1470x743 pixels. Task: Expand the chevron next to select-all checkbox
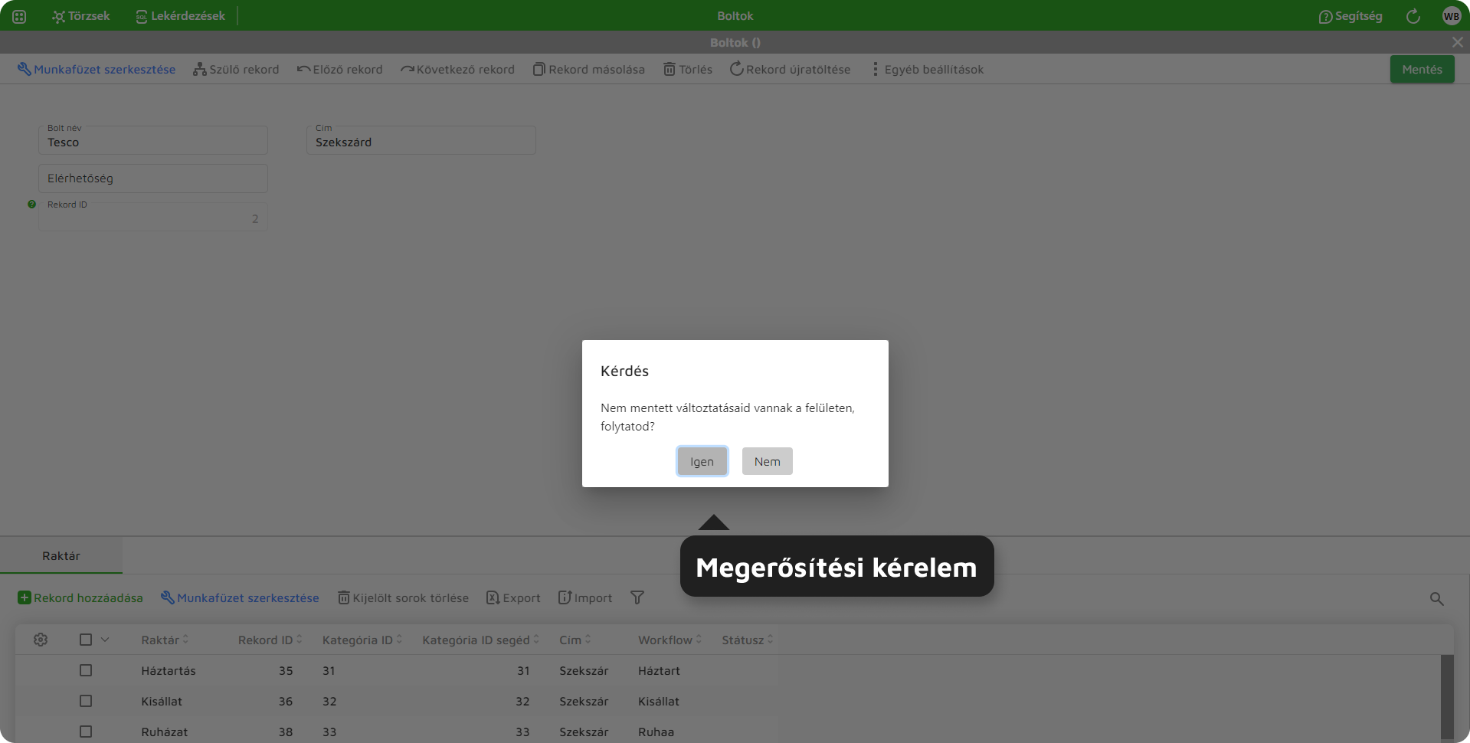pos(105,640)
